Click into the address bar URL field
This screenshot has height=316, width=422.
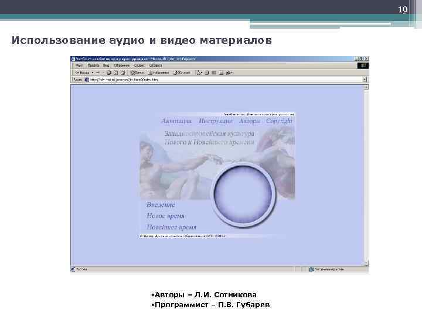(226, 80)
